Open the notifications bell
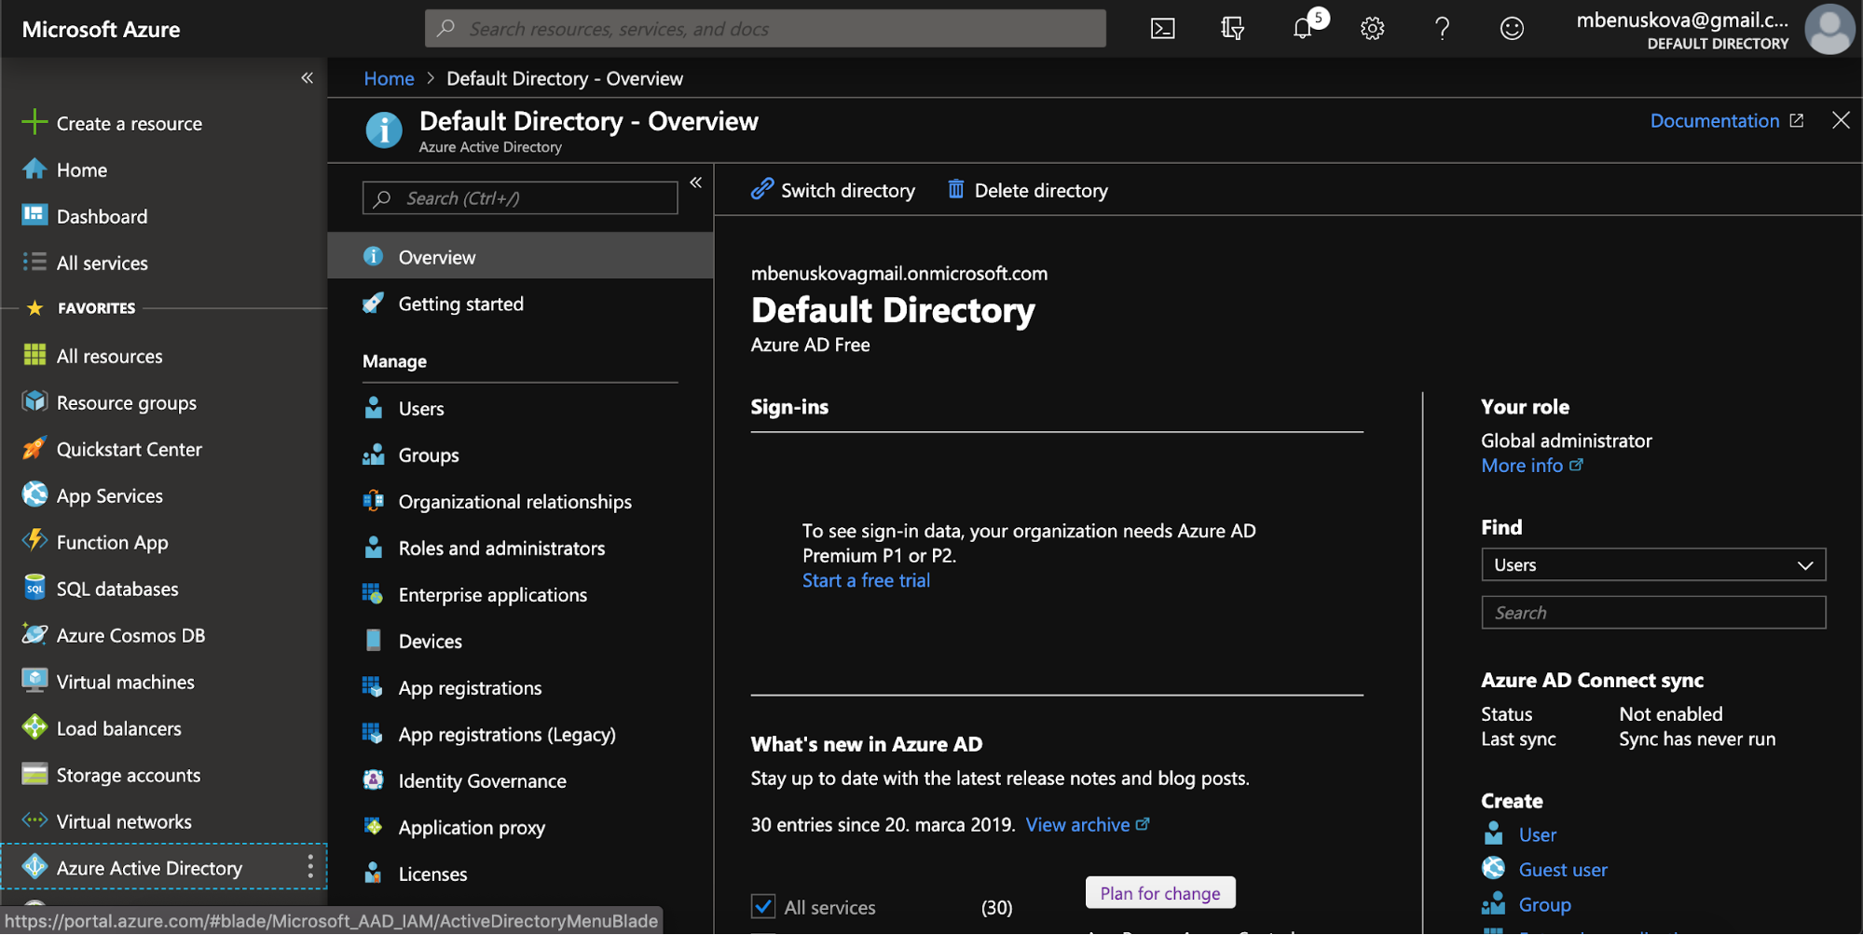The image size is (1863, 935). tap(1302, 28)
